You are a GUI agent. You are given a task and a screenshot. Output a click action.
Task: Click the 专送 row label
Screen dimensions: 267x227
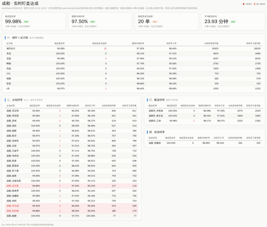(x=9, y=53)
